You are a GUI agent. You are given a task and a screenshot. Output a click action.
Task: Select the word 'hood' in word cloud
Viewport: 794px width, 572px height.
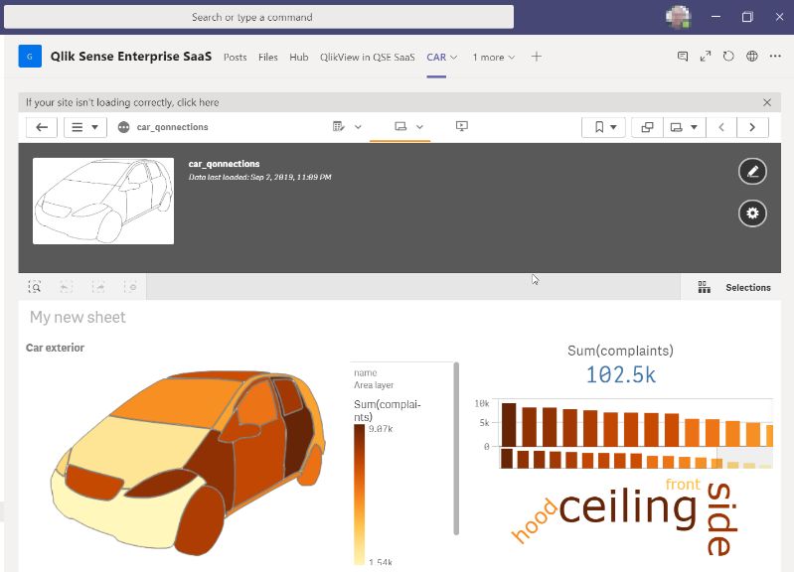534,520
